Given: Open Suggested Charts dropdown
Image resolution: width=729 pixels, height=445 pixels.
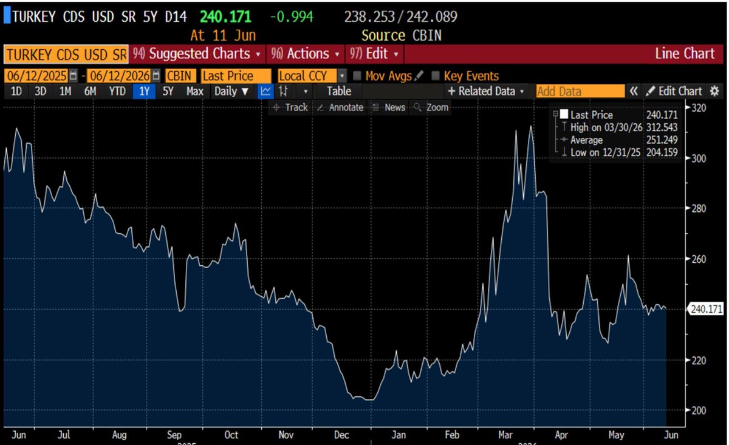Looking at the screenshot, I should pos(197,53).
